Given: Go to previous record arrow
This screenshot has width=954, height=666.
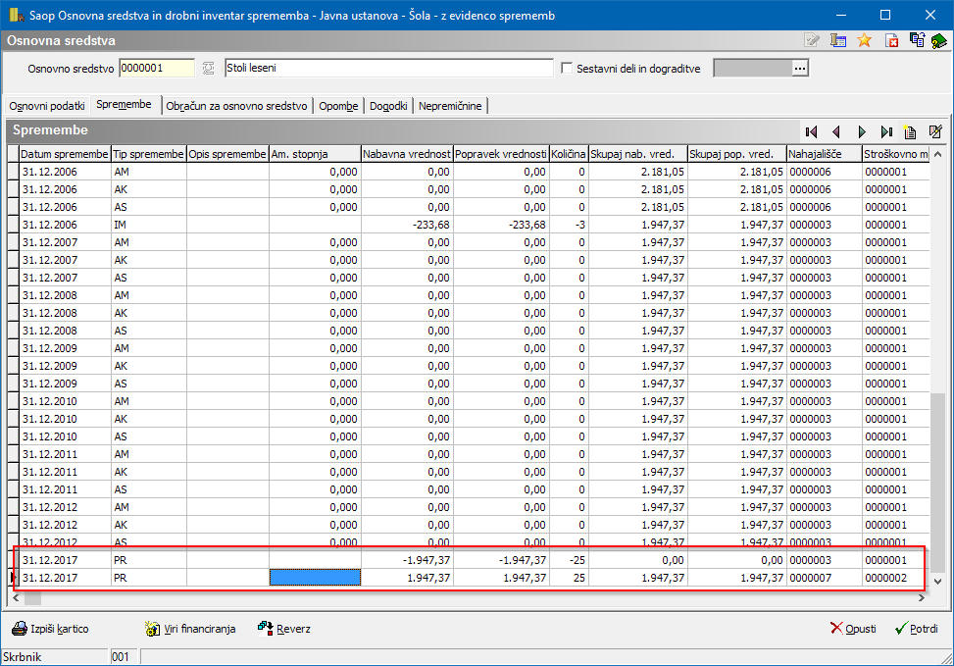Looking at the screenshot, I should pos(836,131).
